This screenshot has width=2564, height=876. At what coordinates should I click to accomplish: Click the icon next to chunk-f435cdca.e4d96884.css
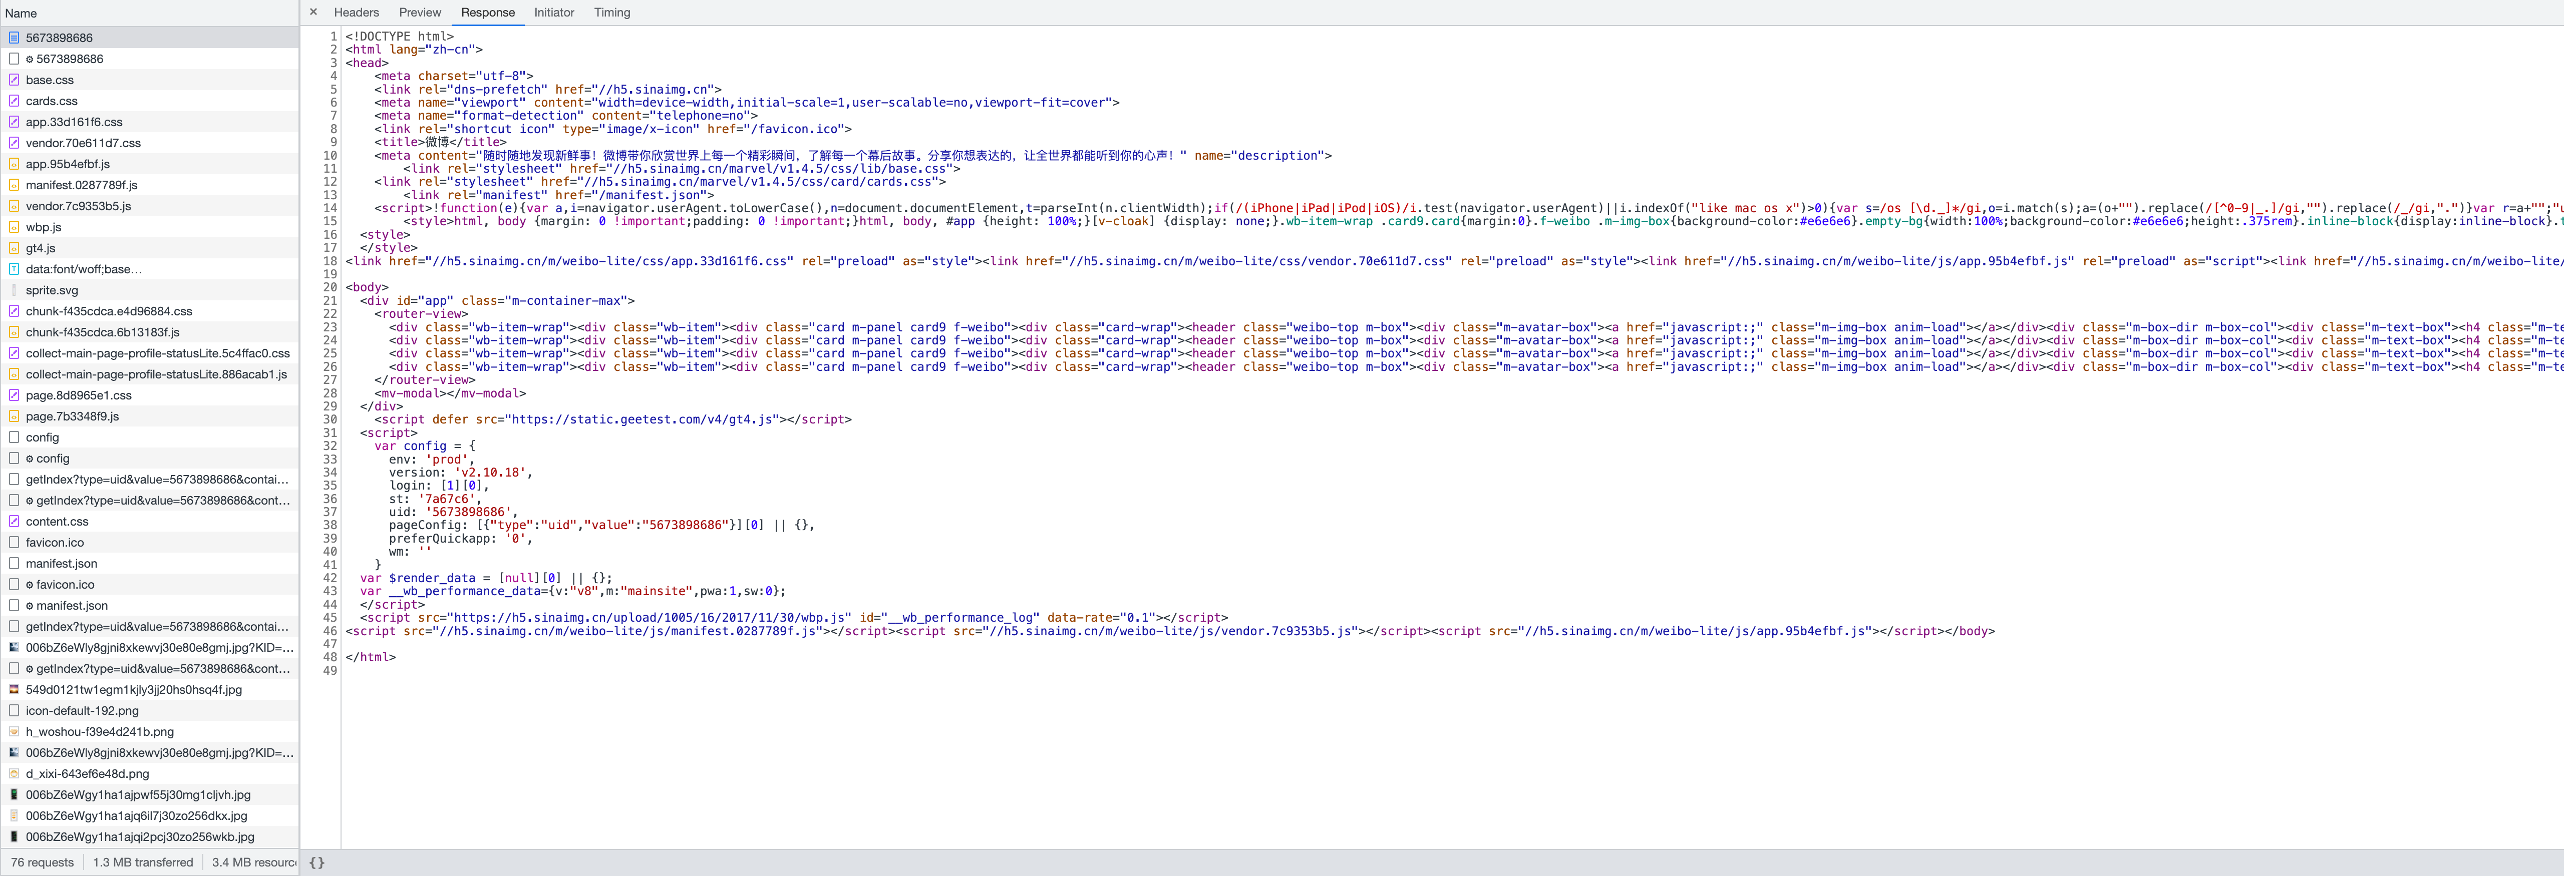coord(14,310)
